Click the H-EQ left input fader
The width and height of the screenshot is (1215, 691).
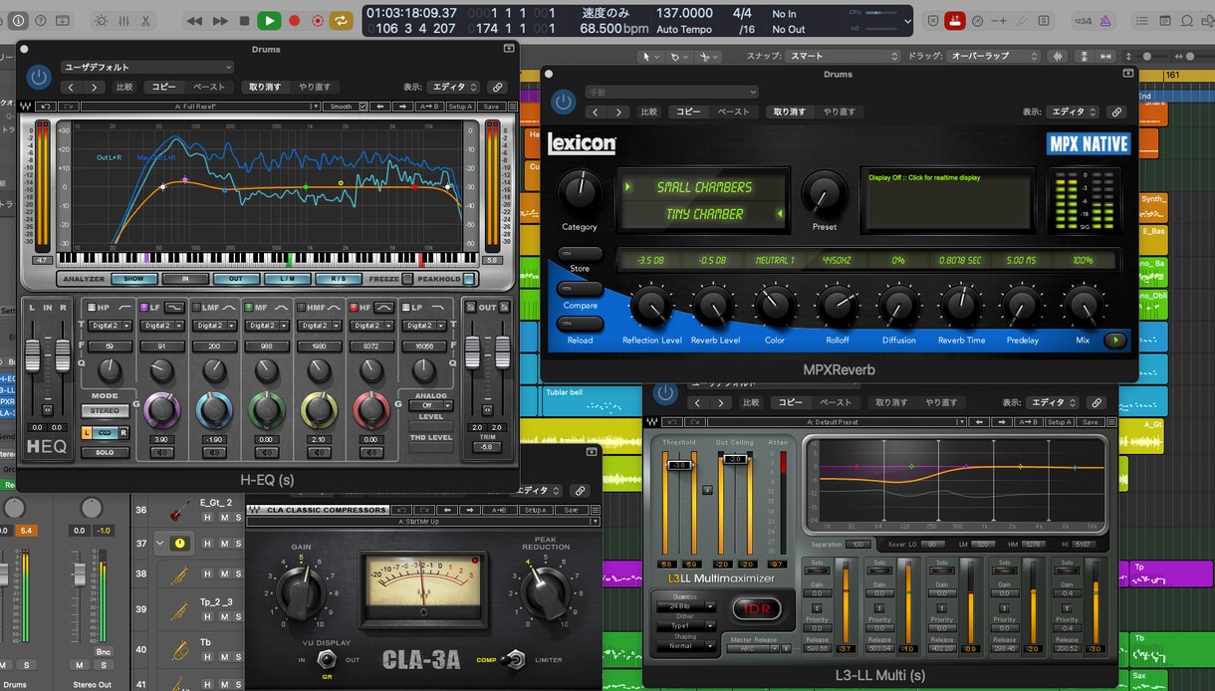[x=34, y=353]
